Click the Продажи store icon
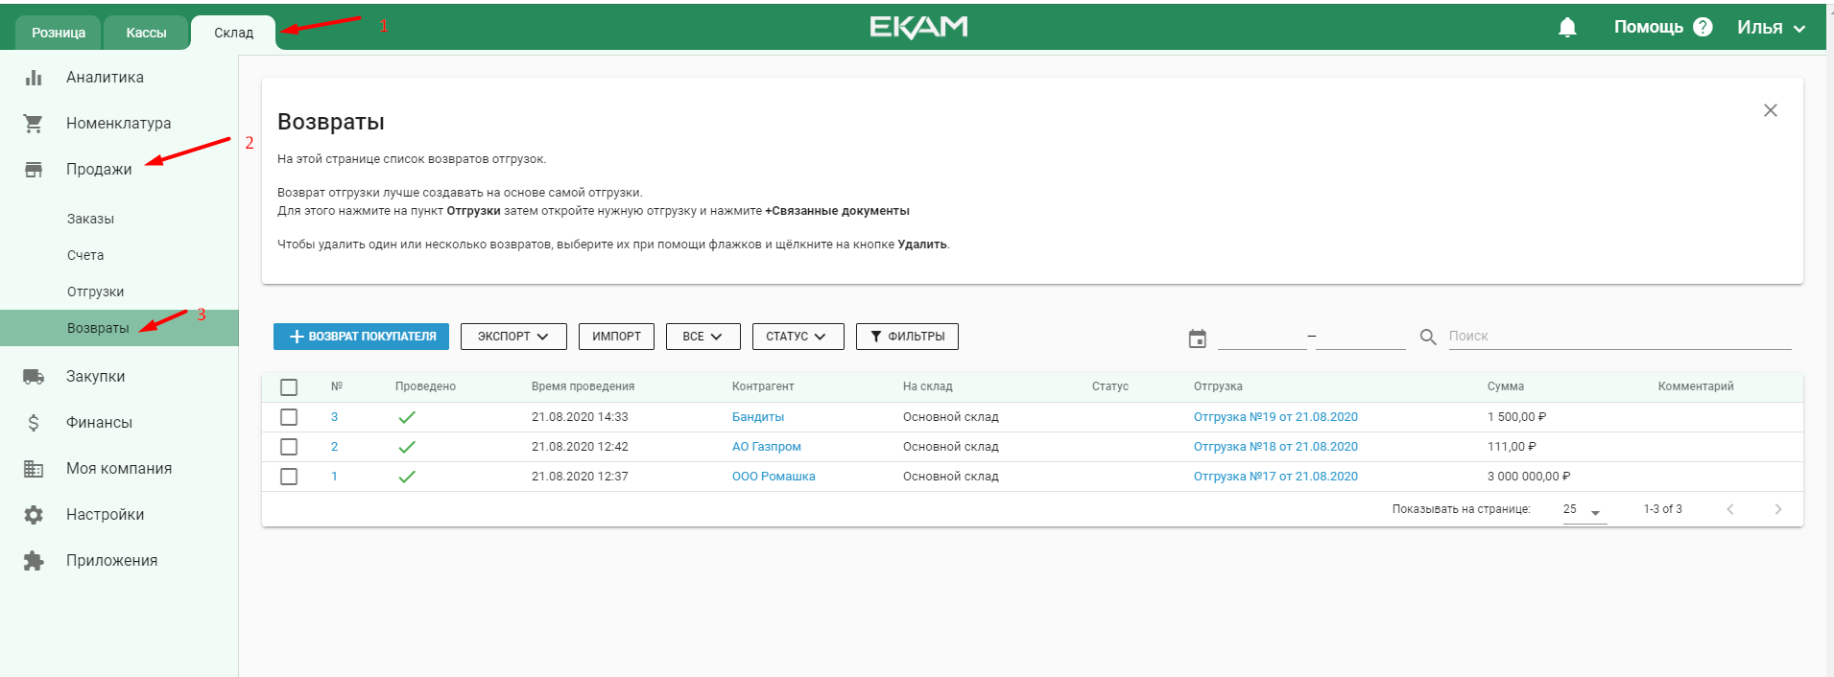The height and width of the screenshot is (677, 1834). tap(34, 170)
